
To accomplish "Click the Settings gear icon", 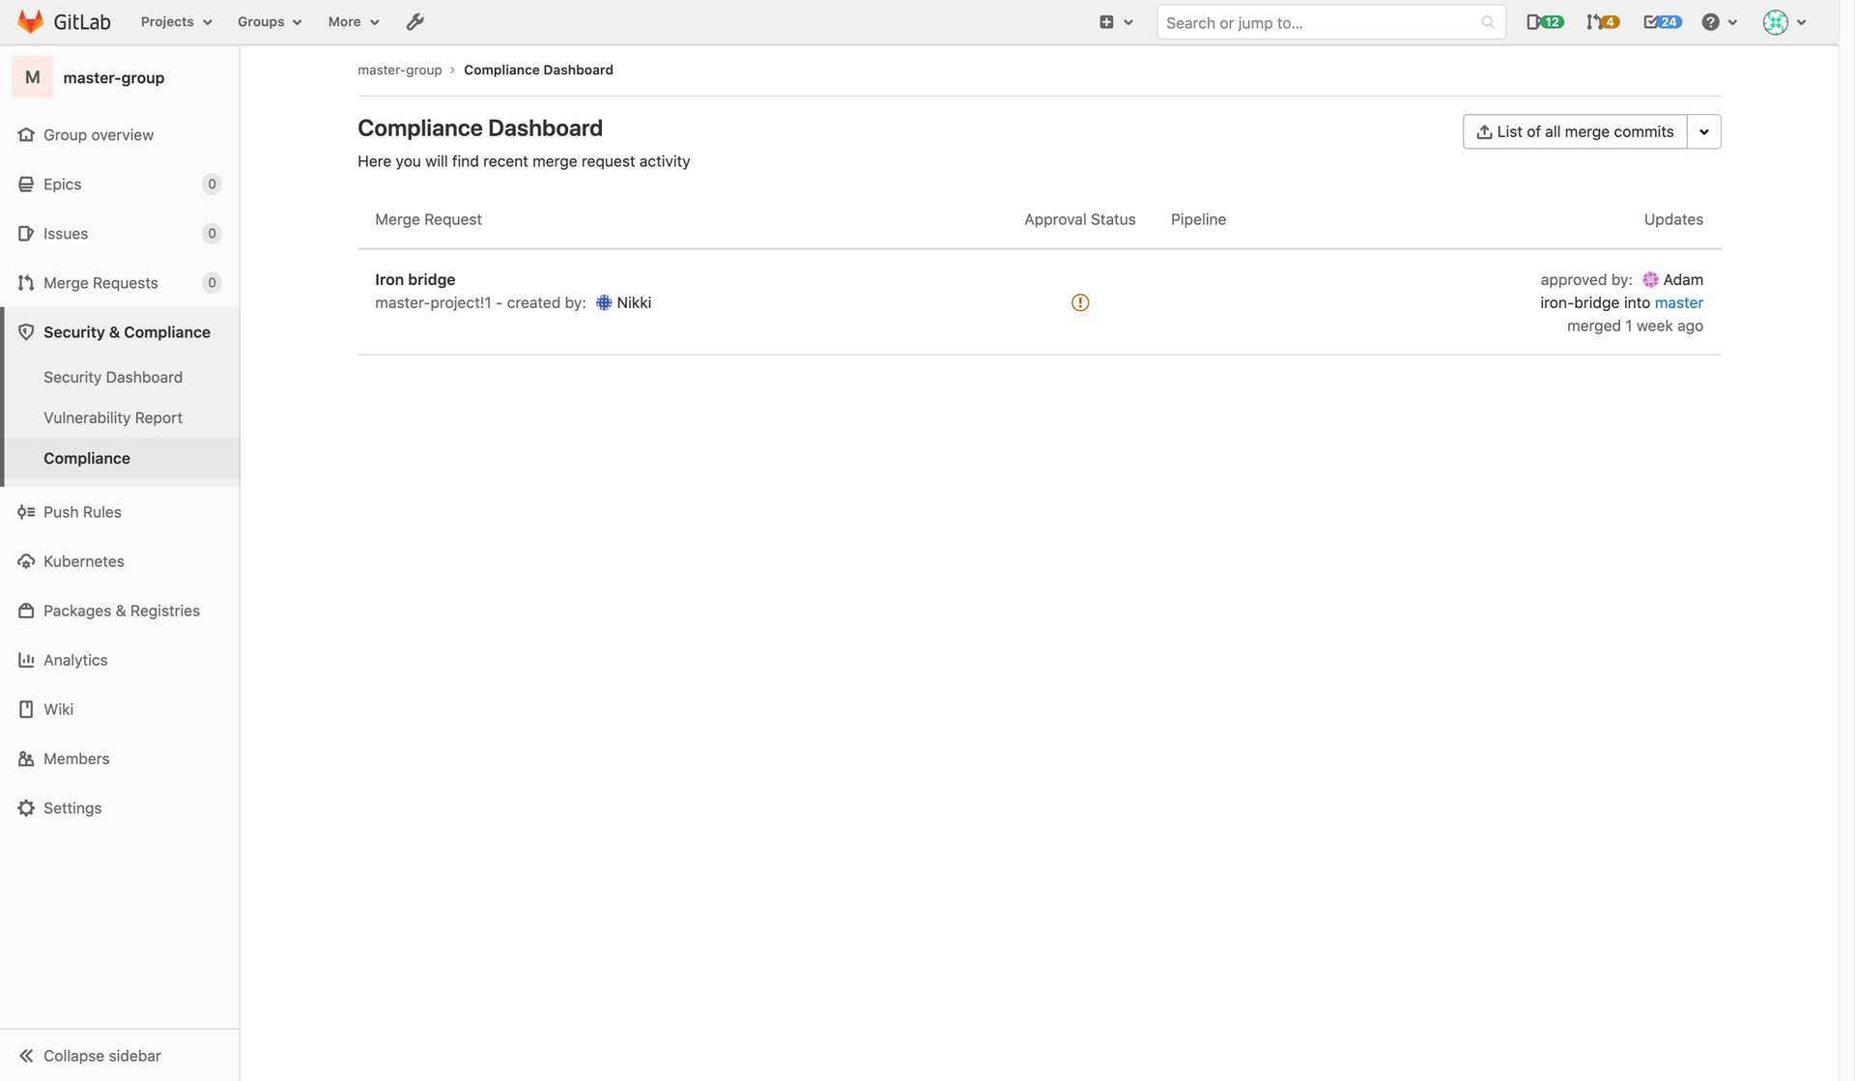I will point(26,808).
